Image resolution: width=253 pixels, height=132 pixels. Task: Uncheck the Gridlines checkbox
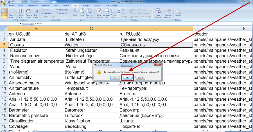(x=42, y=13)
